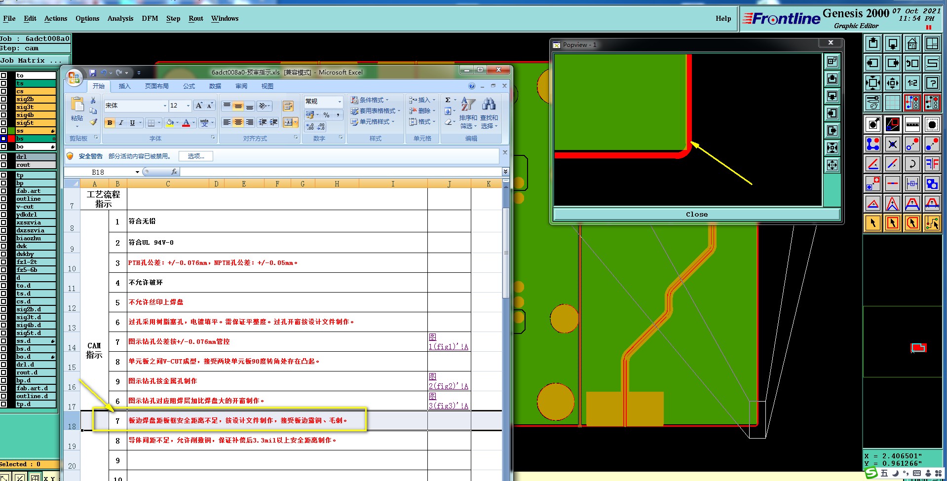Click the Sort and Filter icon
947x481 pixels.
[x=468, y=104]
